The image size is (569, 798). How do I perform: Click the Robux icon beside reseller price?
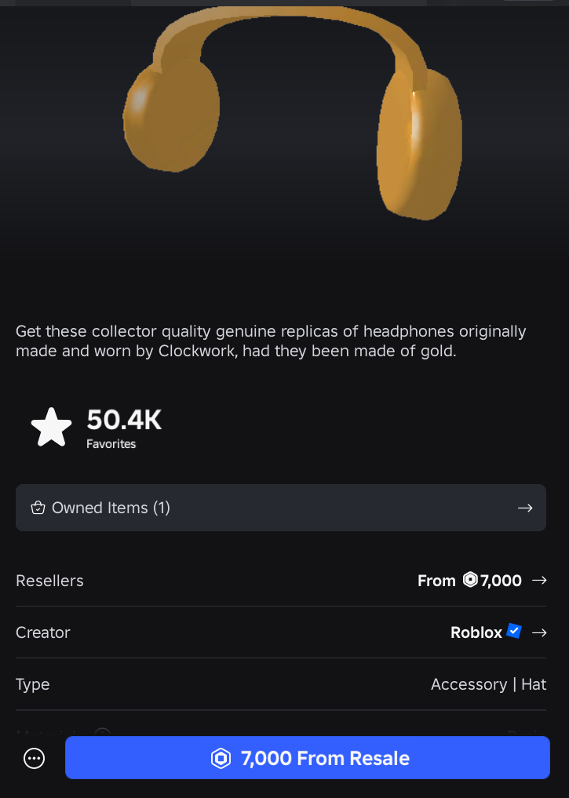click(470, 580)
